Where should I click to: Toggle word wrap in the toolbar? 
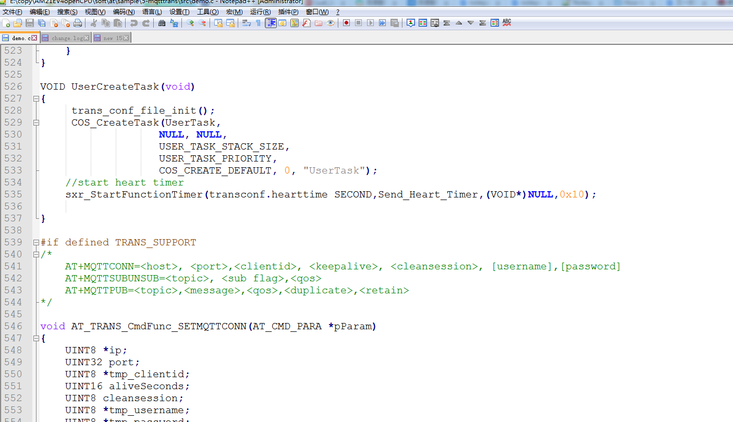(247, 23)
